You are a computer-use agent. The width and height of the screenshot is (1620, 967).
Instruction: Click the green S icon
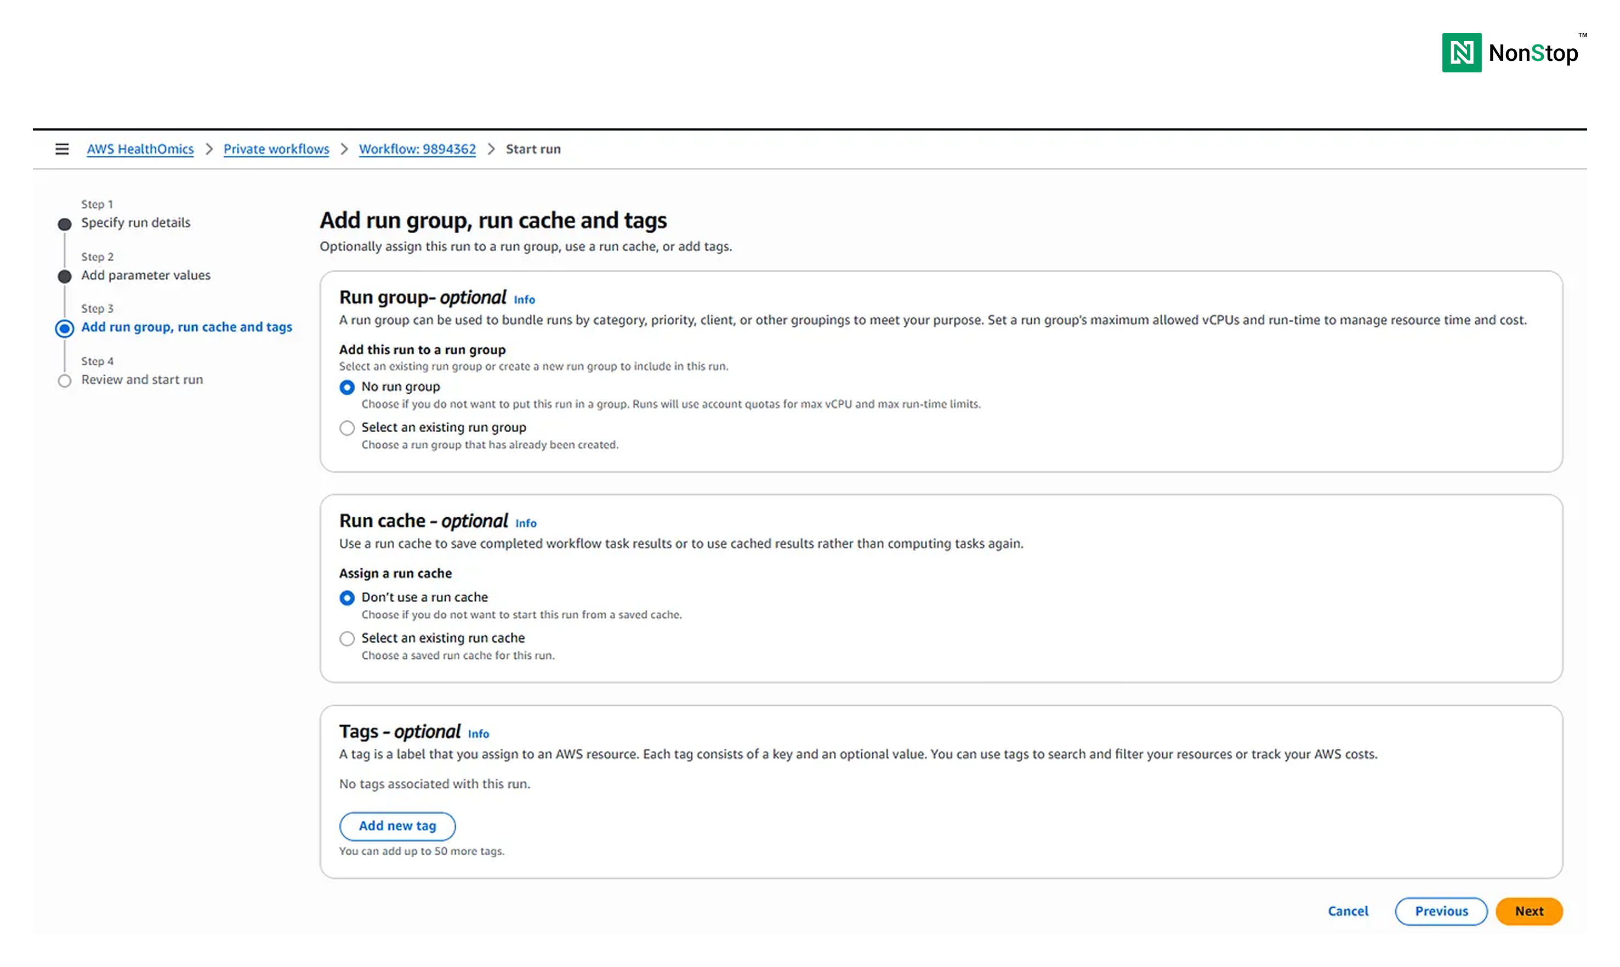tap(1537, 53)
